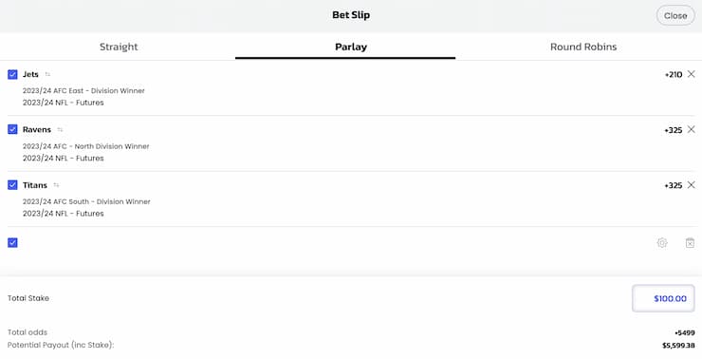Viewport: 702px width, 359px height.
Task: Click swap icon next to Titans
Action: (x=56, y=185)
